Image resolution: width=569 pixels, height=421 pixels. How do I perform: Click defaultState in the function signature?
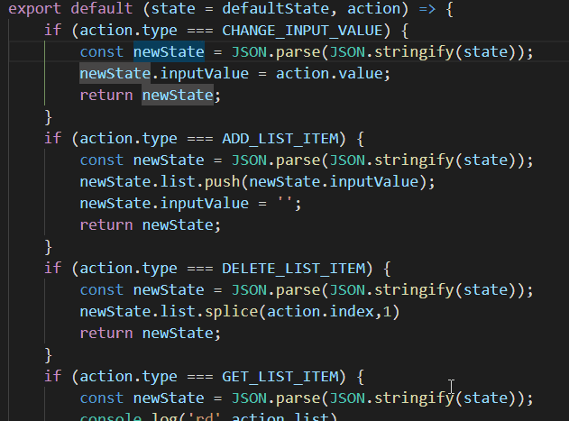tap(275, 8)
